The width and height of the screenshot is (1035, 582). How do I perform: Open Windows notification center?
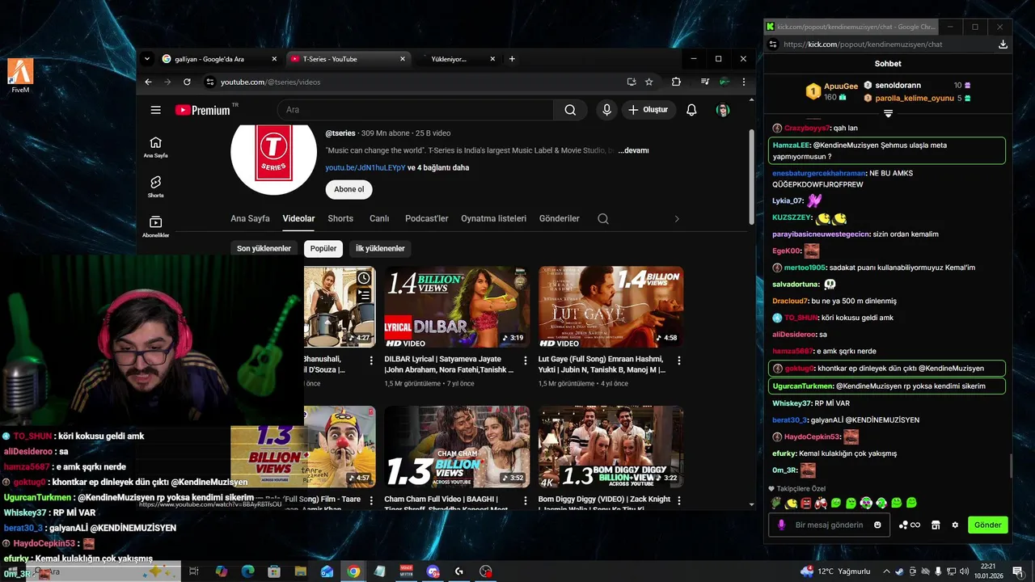pyautogui.click(x=1017, y=571)
